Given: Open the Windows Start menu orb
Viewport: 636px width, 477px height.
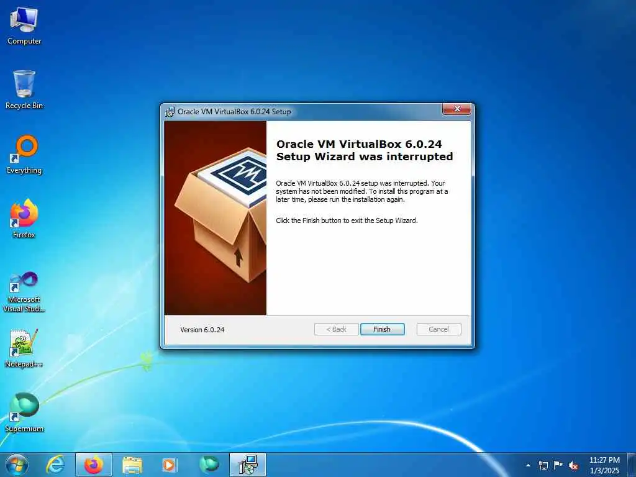Looking at the screenshot, I should [17, 465].
